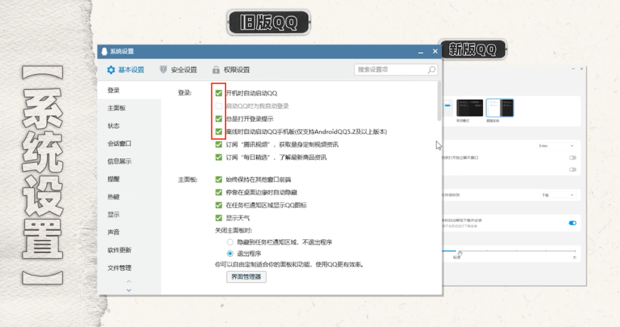Open the 权限设置 tab
This screenshot has width=620, height=327.
(x=231, y=70)
